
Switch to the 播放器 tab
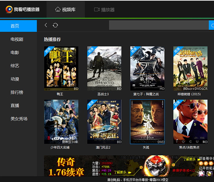coord(104,9)
